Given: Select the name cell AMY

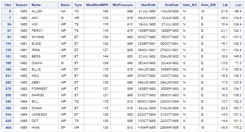Looking at the screenshot, I should coord(44,18).
